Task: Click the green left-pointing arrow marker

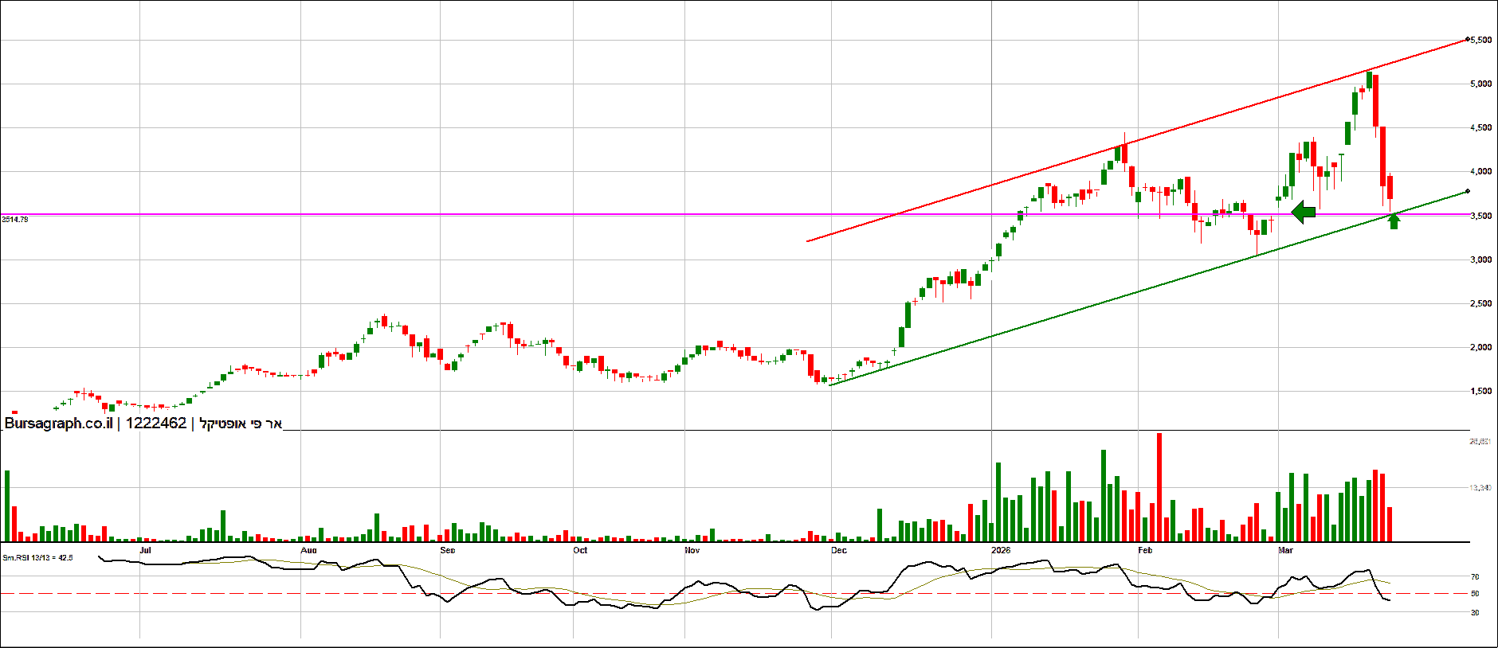Action: click(1304, 213)
